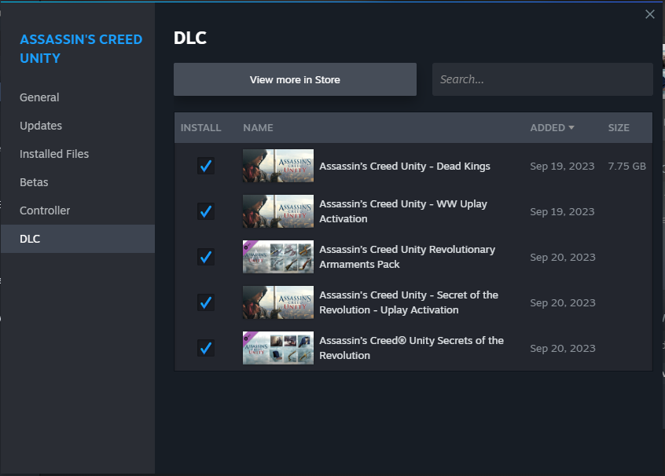Switch to the Controller tab

[x=78, y=211]
